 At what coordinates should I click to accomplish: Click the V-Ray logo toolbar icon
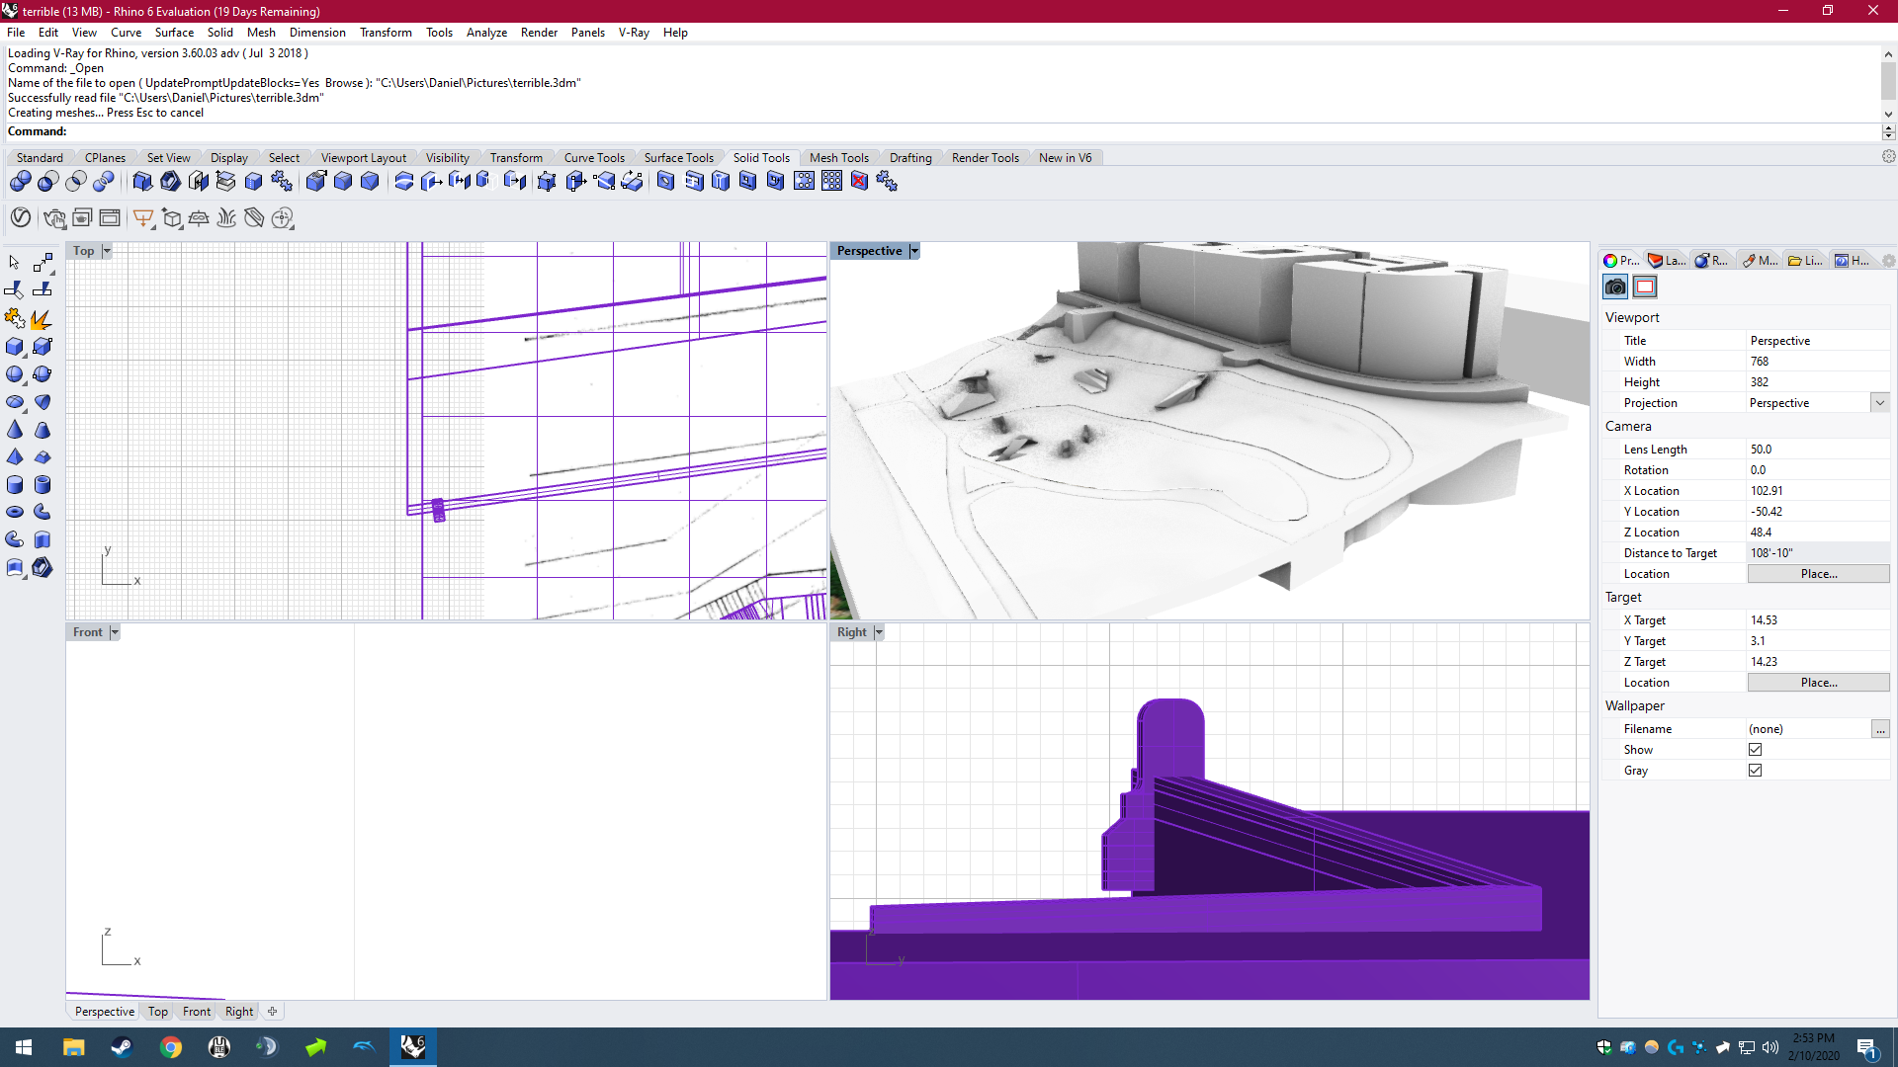[x=21, y=217]
